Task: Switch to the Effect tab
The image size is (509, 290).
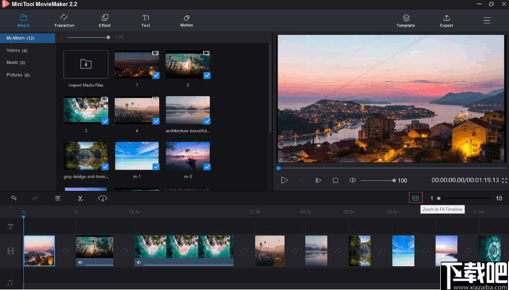Action: coord(105,21)
